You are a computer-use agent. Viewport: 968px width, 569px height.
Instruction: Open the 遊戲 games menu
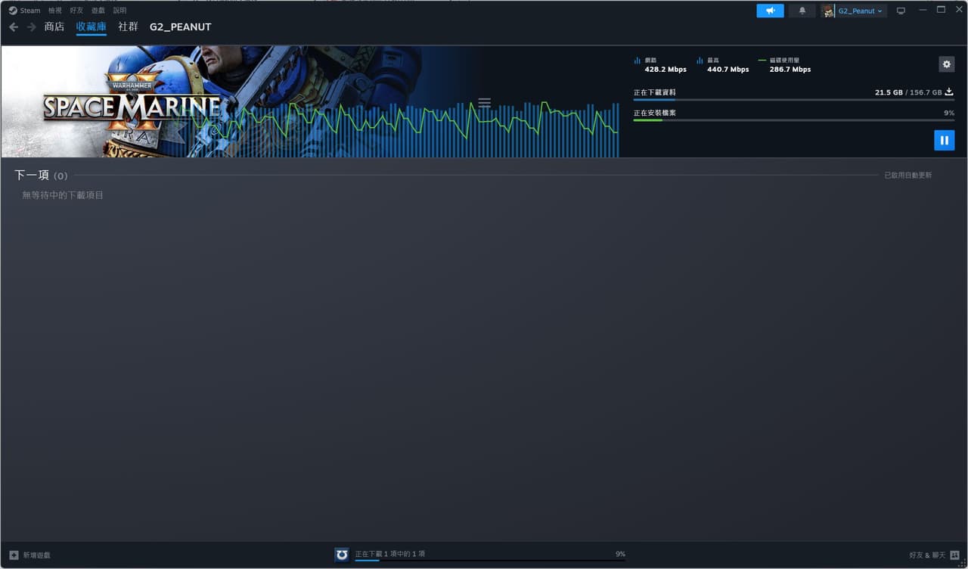pyautogui.click(x=98, y=11)
